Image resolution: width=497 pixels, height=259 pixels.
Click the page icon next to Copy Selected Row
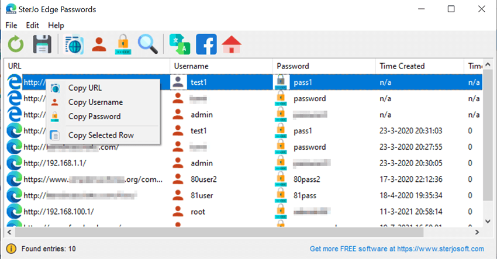pyautogui.click(x=55, y=135)
